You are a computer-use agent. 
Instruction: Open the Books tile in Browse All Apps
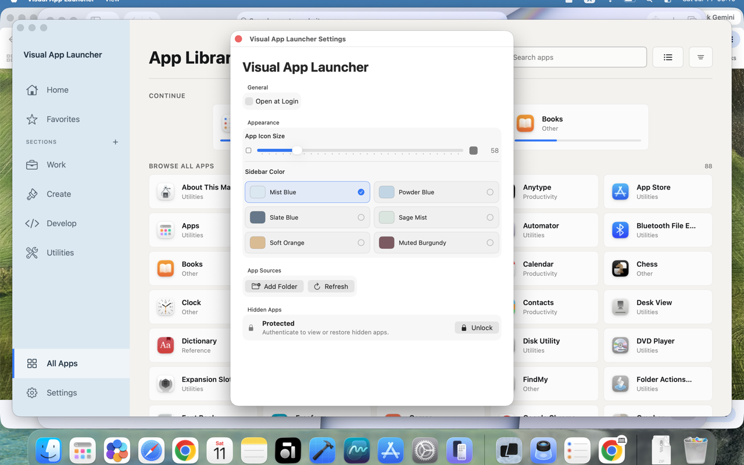click(x=191, y=269)
